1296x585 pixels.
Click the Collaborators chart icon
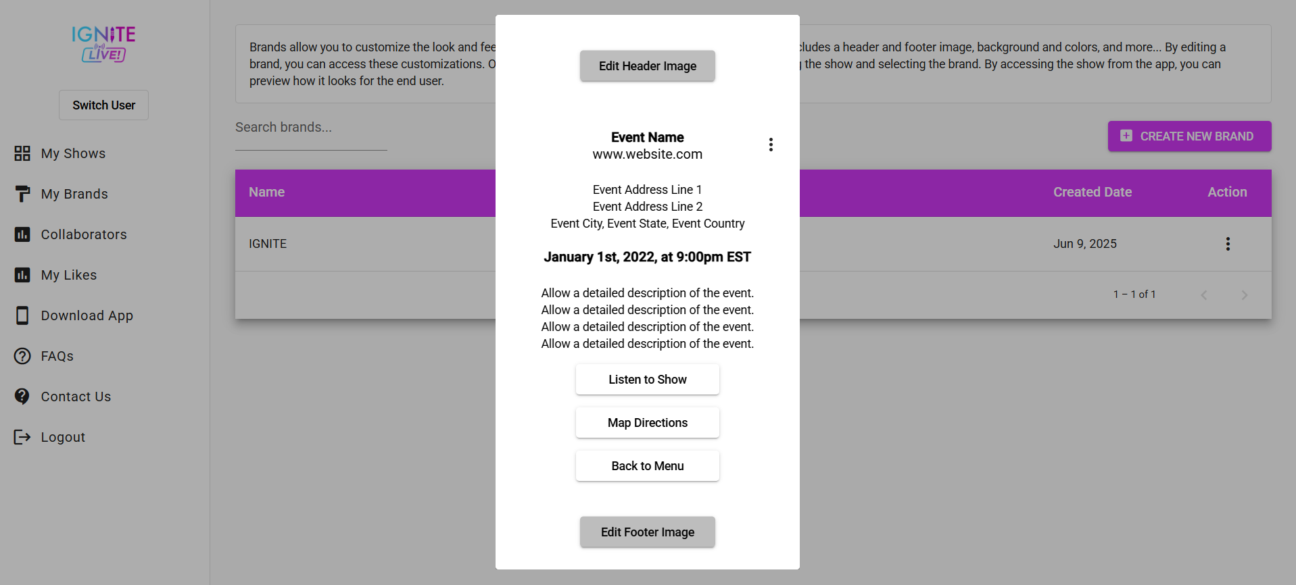pyautogui.click(x=22, y=234)
